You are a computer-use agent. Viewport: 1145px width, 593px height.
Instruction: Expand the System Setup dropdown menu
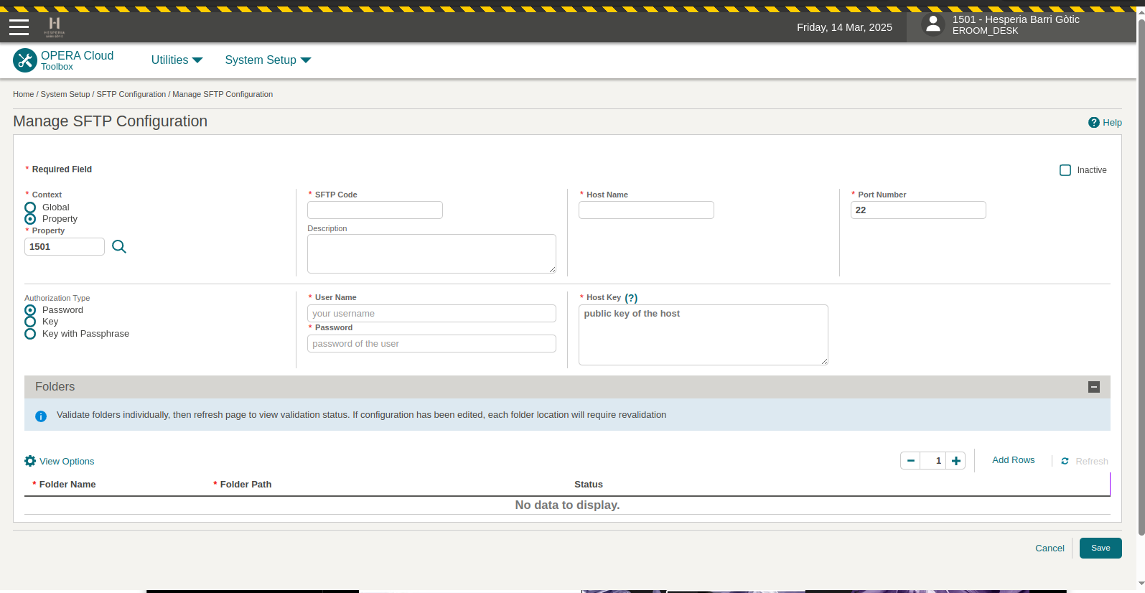tap(268, 60)
